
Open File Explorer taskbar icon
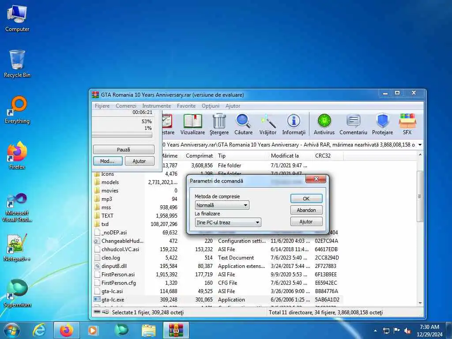point(148,330)
